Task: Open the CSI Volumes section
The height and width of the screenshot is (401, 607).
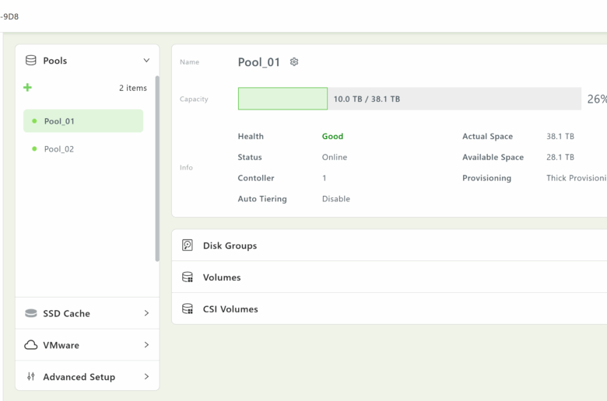Action: [230, 309]
